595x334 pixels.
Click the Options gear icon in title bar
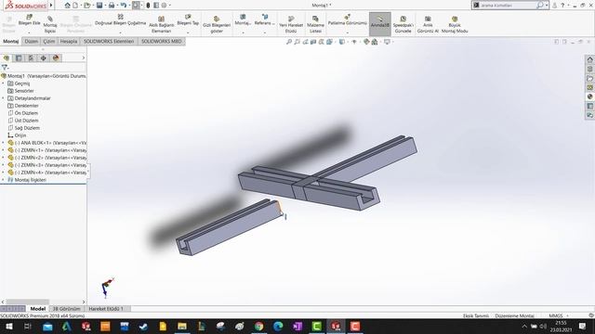164,6
